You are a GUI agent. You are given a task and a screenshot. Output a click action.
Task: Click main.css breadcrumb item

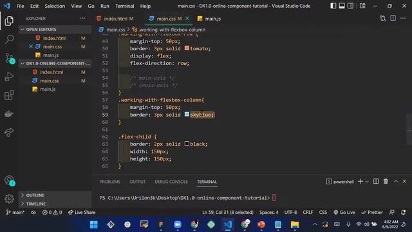[113, 30]
